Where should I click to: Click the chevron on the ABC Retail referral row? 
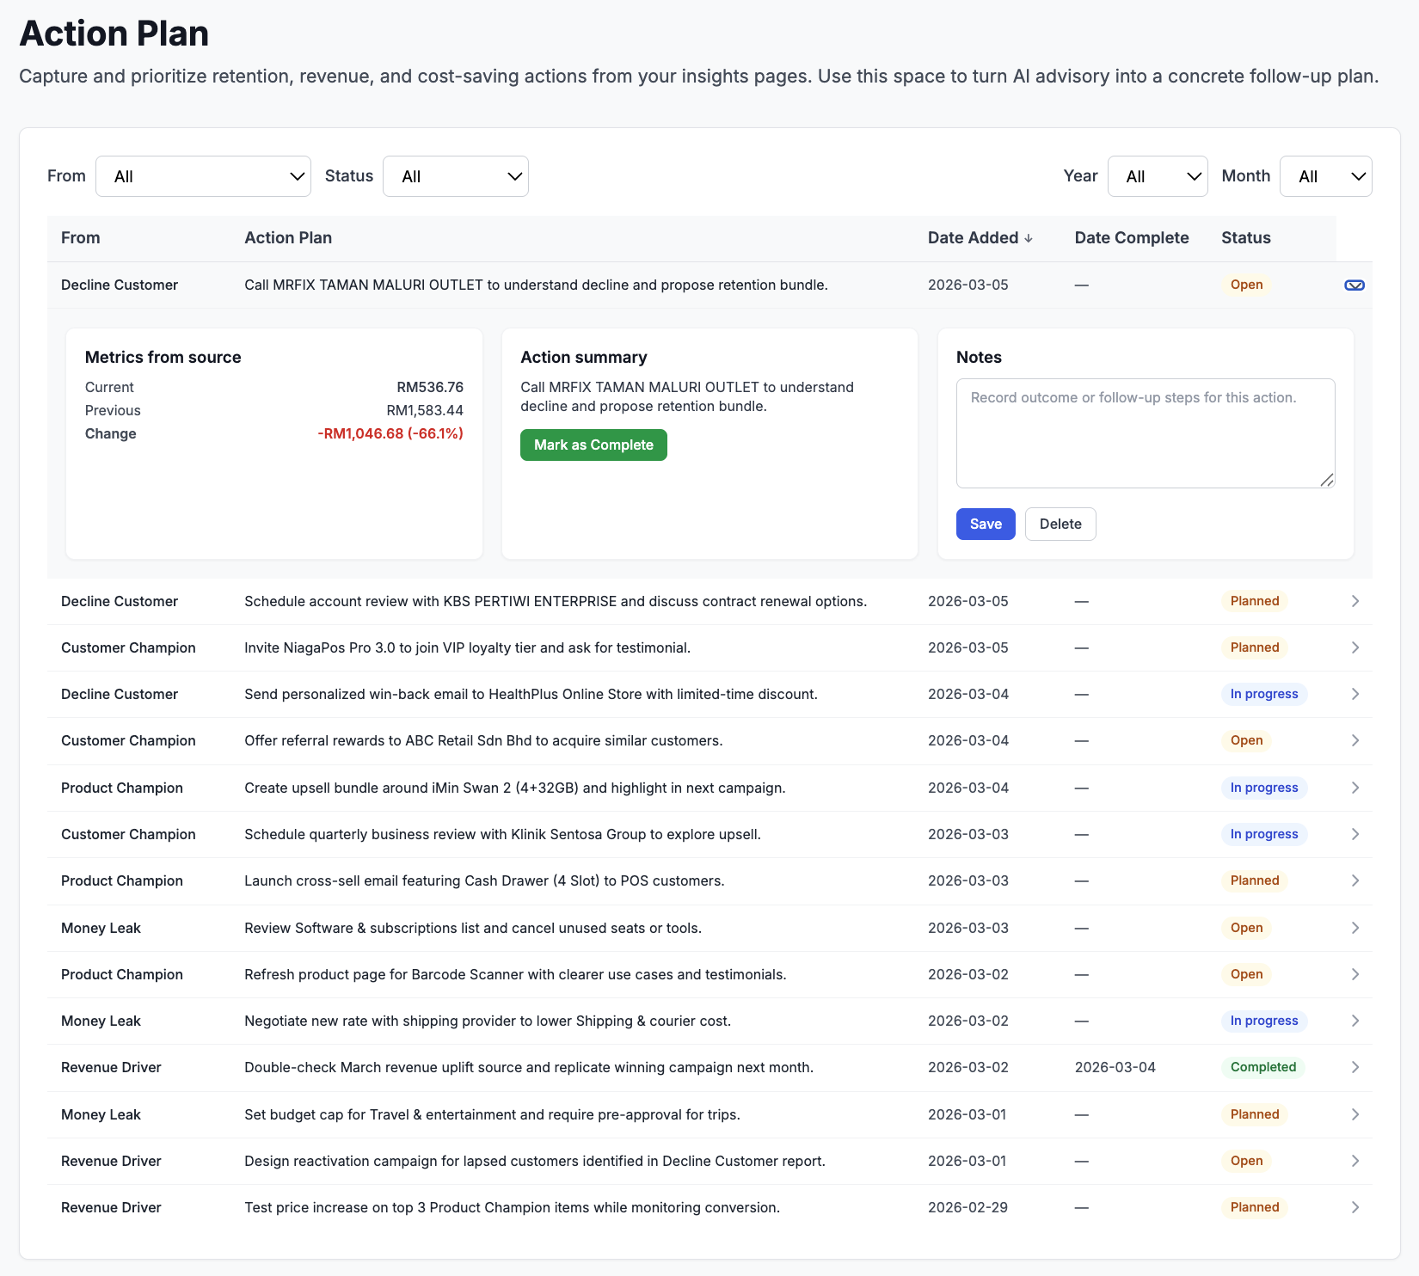coord(1354,740)
